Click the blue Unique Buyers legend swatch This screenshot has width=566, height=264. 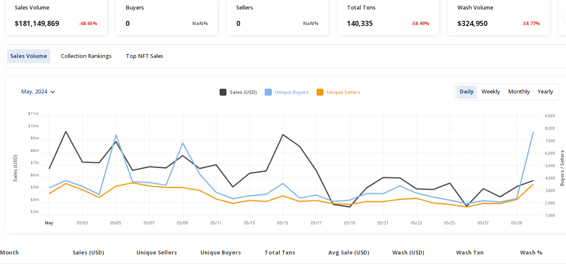click(x=268, y=92)
